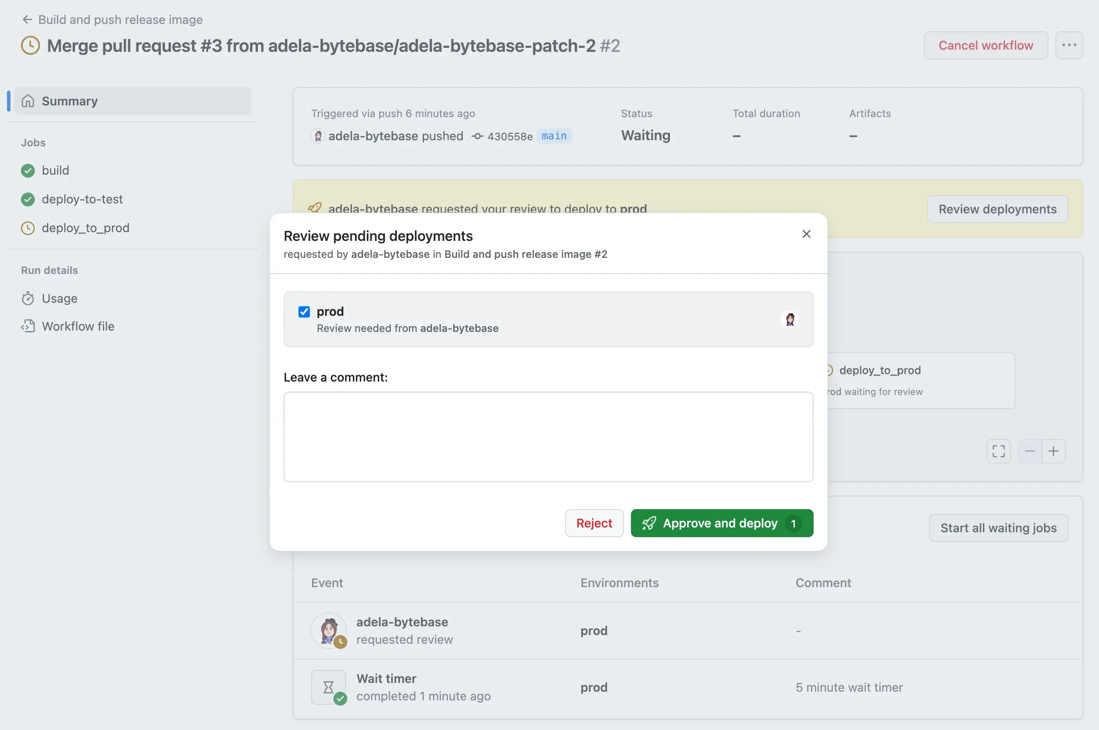The image size is (1099, 730).
Task: Click the back arrow to workflow list
Action: [27, 20]
